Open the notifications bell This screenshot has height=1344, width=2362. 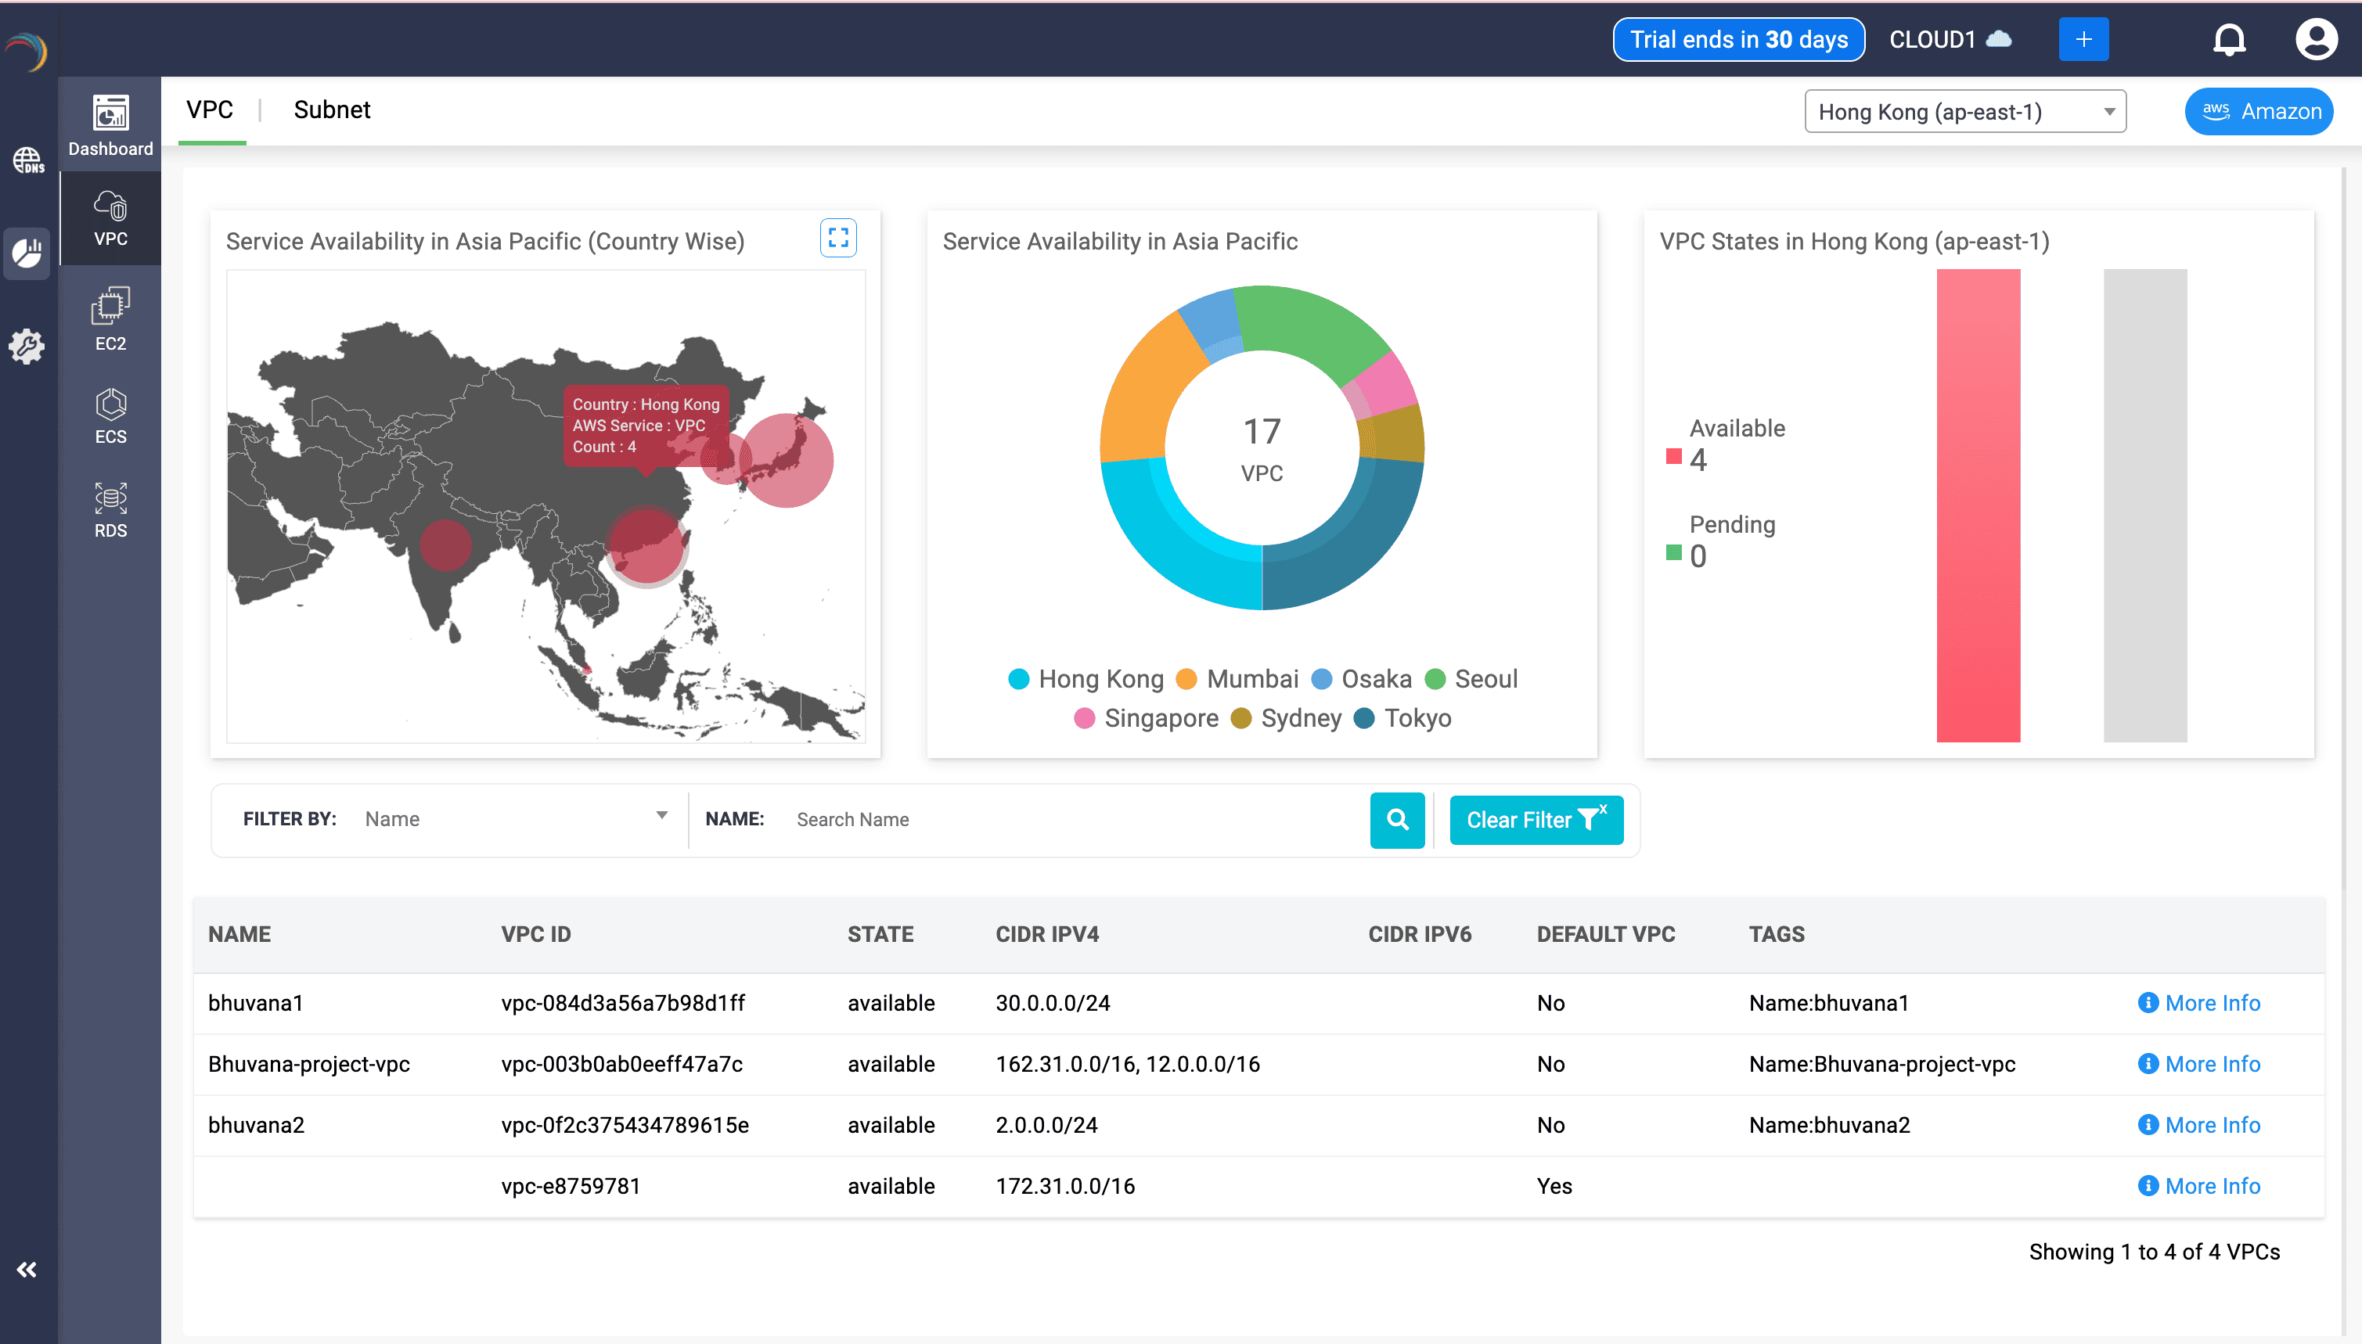(2228, 40)
